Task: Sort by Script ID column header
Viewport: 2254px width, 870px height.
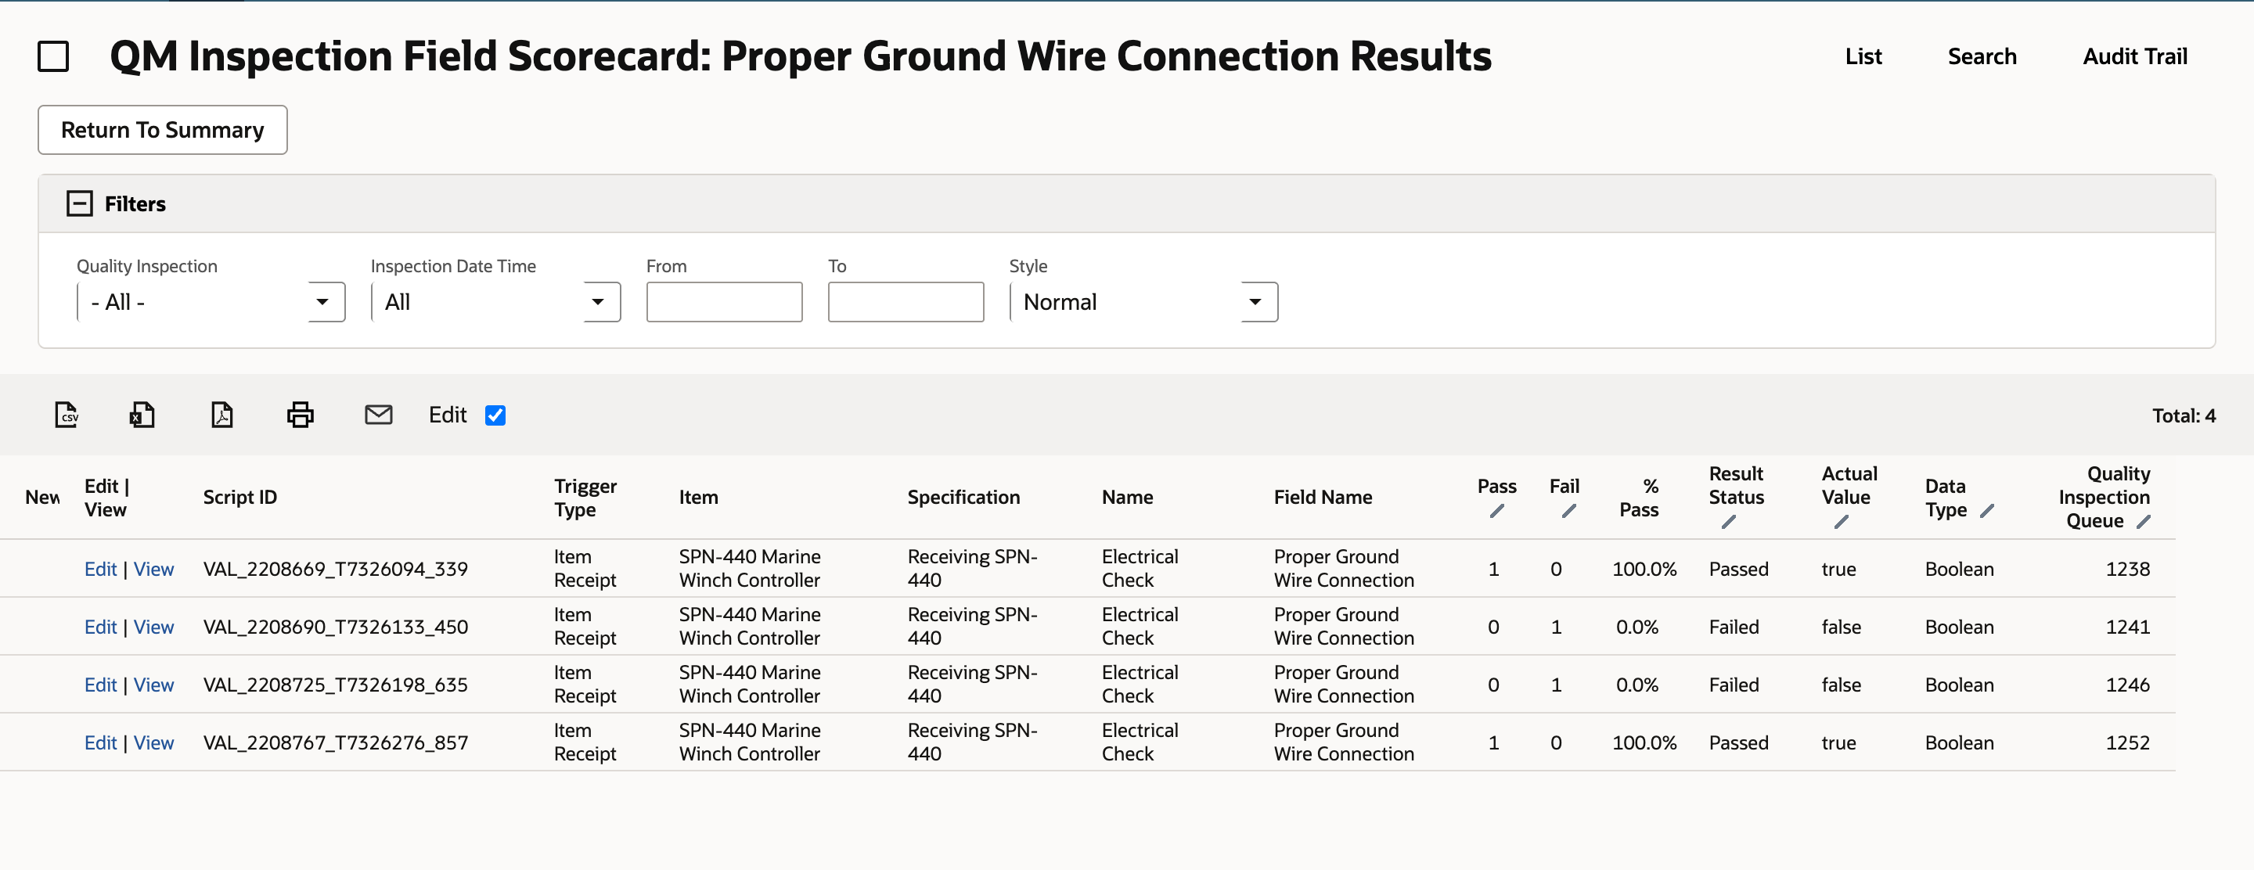Action: (239, 498)
